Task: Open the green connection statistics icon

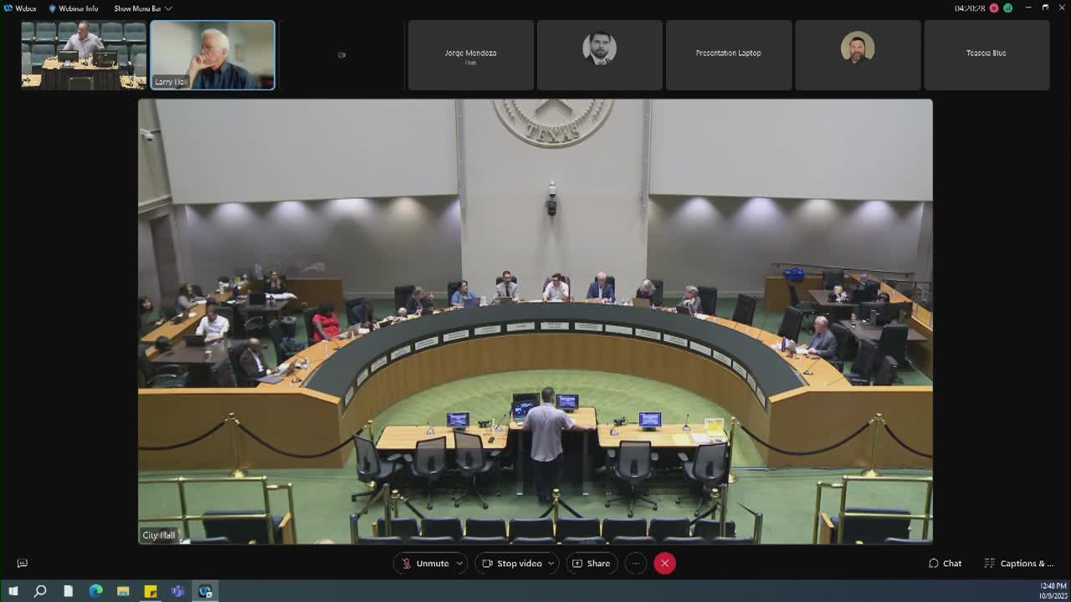Action: click(x=1007, y=8)
